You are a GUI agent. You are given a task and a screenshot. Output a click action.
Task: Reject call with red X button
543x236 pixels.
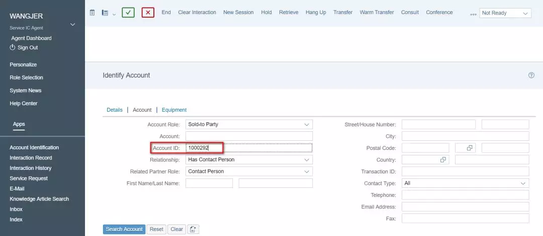tap(148, 13)
